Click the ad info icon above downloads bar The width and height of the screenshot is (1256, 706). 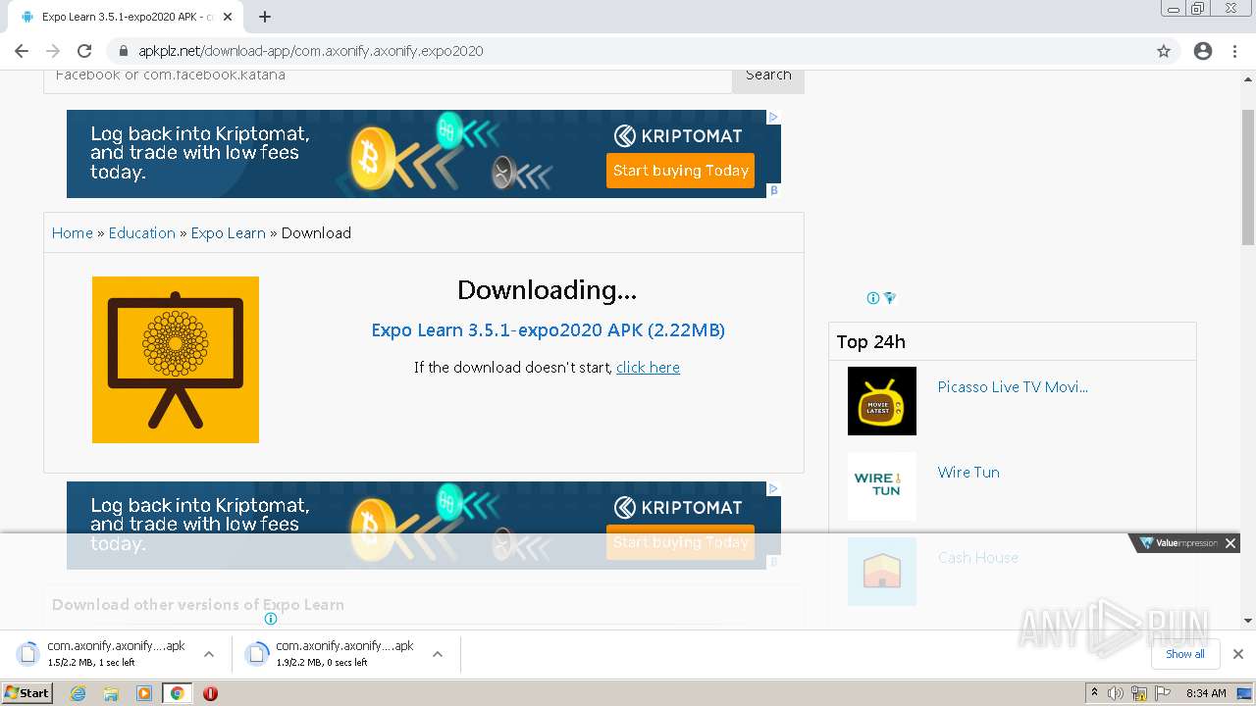[x=271, y=619]
